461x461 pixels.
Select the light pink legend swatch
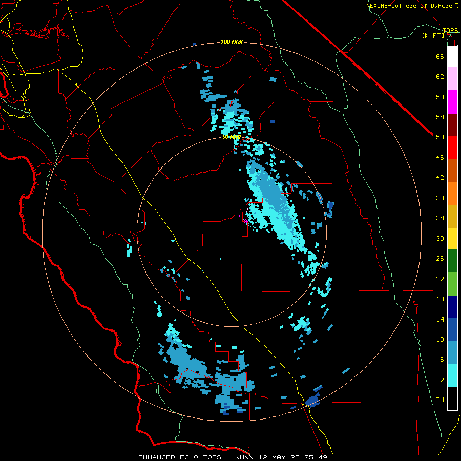point(452,79)
